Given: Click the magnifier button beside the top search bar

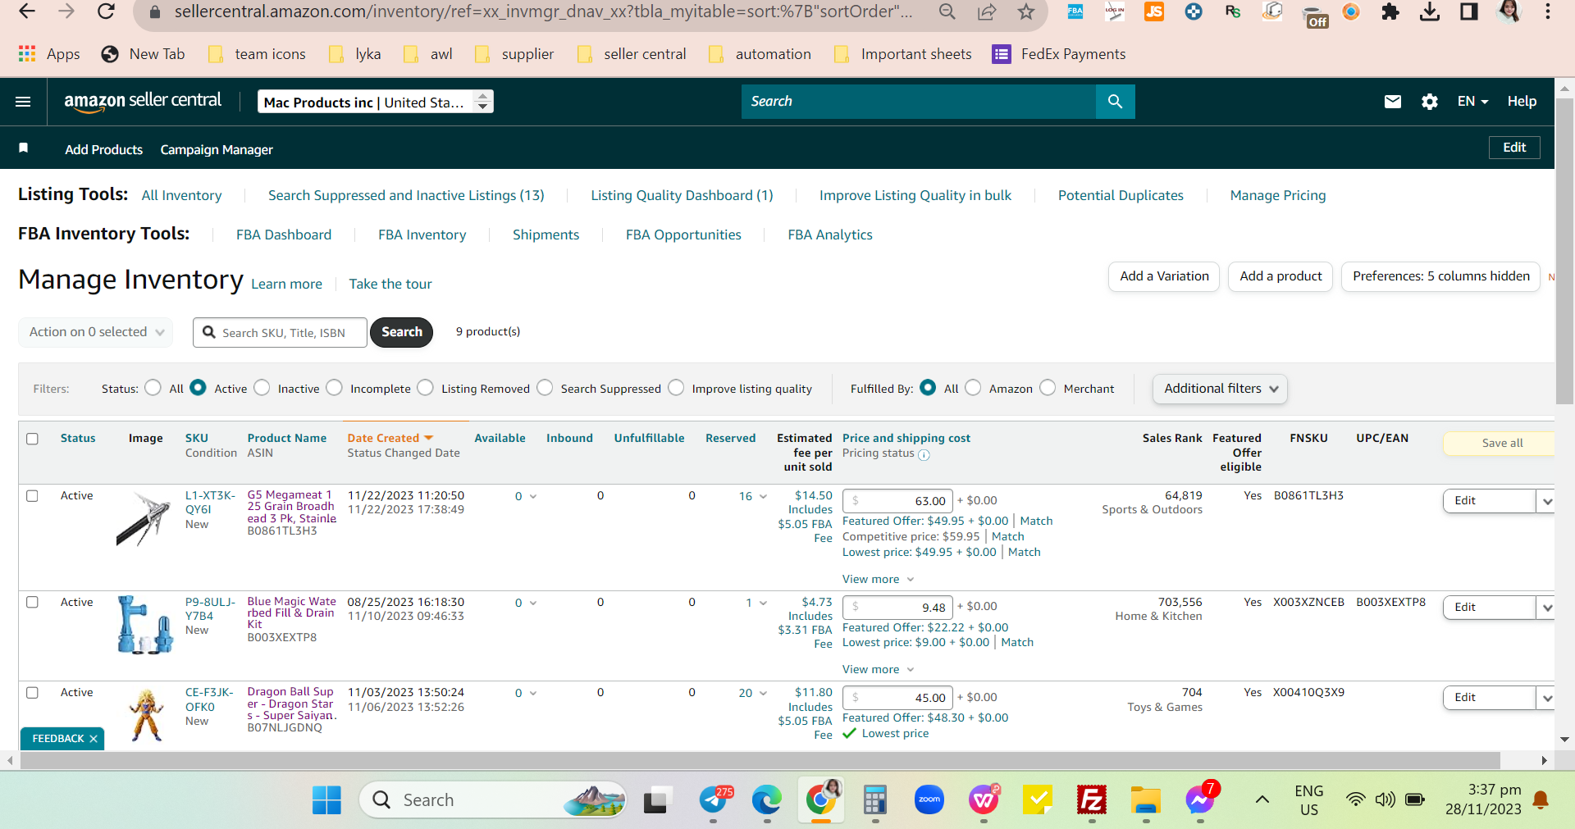Looking at the screenshot, I should point(1115,102).
